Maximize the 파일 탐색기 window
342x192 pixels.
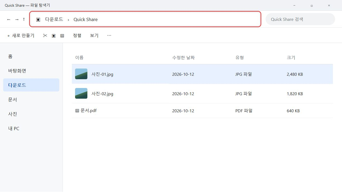click(x=312, y=5)
